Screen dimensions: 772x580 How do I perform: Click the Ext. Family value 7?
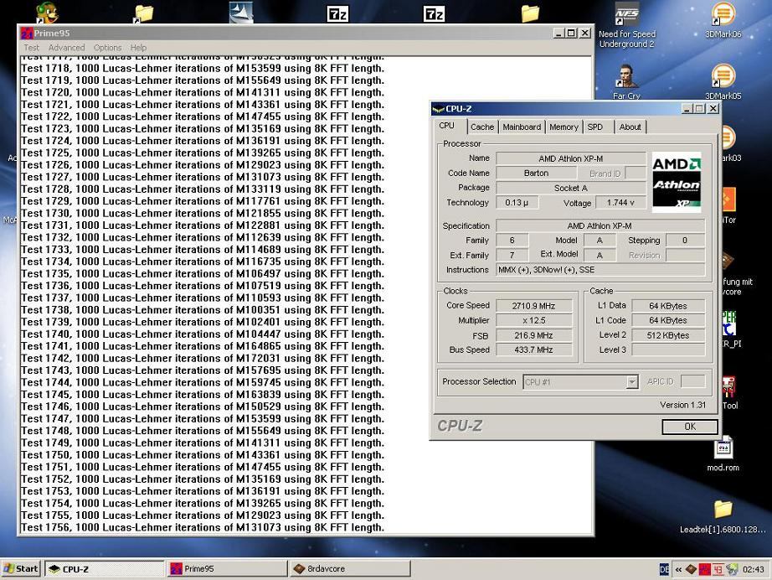pos(512,256)
